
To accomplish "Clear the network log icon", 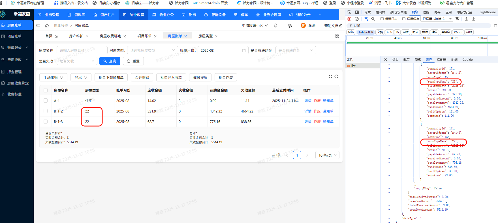I will tap(357, 19).
